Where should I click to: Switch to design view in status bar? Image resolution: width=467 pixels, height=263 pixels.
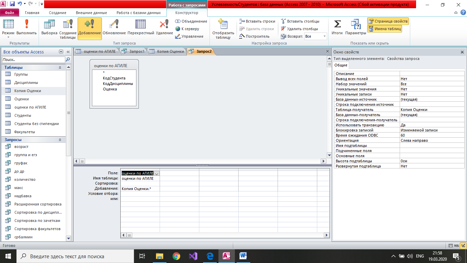tap(463, 246)
